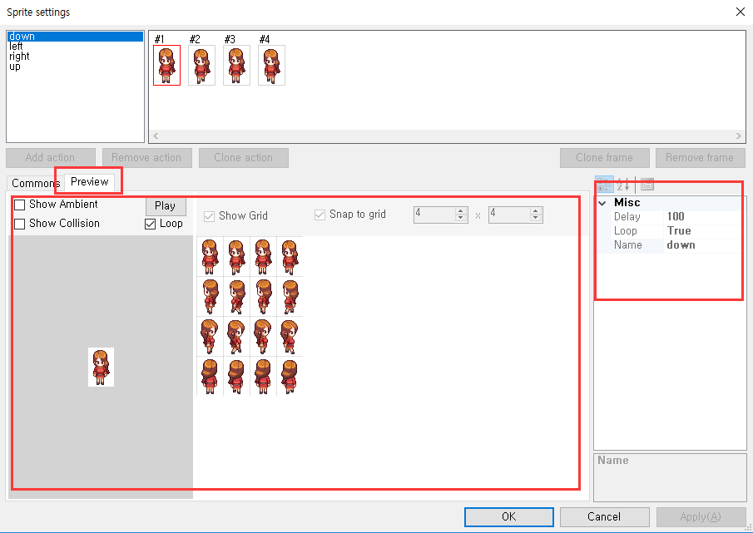The image size is (753, 533).
Task: Increment the first grid size spinner
Action: [461, 210]
